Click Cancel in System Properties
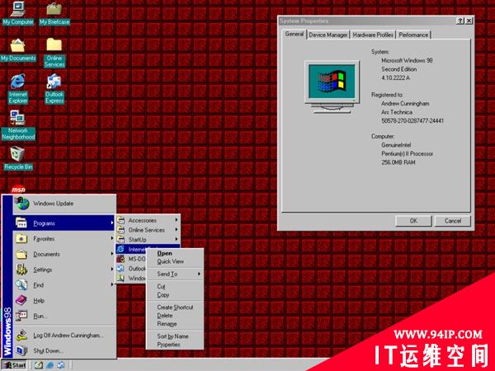This screenshot has width=495, height=371. coord(453,221)
